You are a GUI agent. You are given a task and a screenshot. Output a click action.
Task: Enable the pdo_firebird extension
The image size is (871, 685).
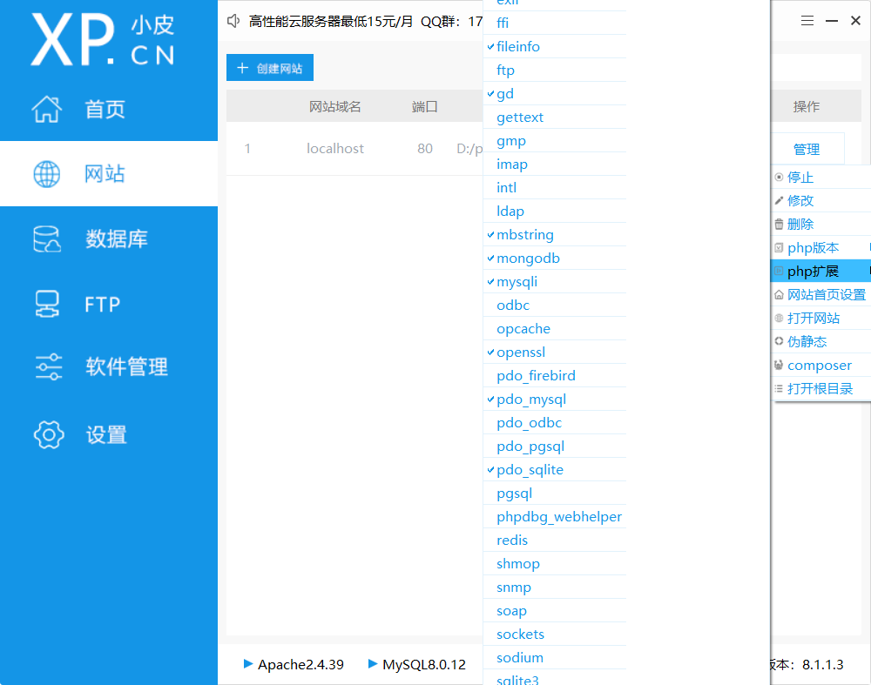(x=555, y=375)
